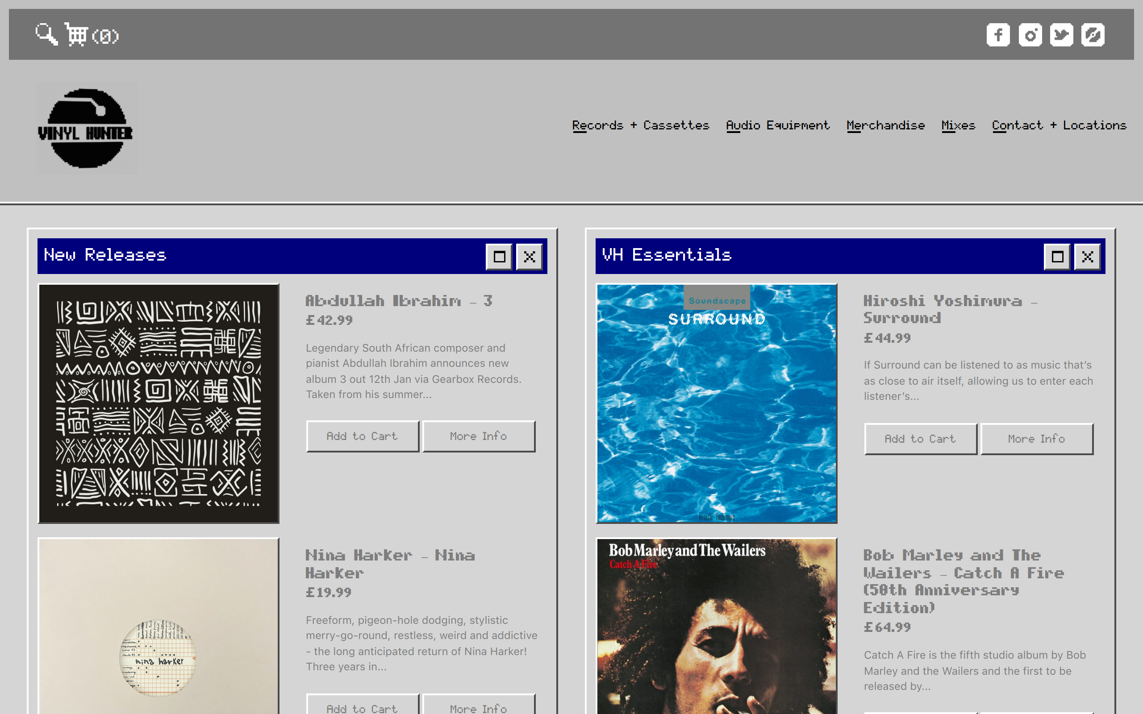Visit the Facebook page icon
This screenshot has height=714, width=1143.
coord(997,35)
